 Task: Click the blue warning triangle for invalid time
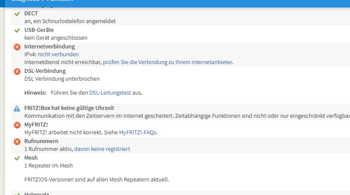[17, 108]
